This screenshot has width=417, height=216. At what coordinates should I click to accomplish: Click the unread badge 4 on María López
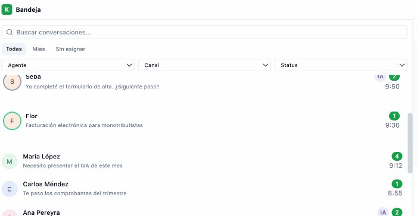coord(397,157)
